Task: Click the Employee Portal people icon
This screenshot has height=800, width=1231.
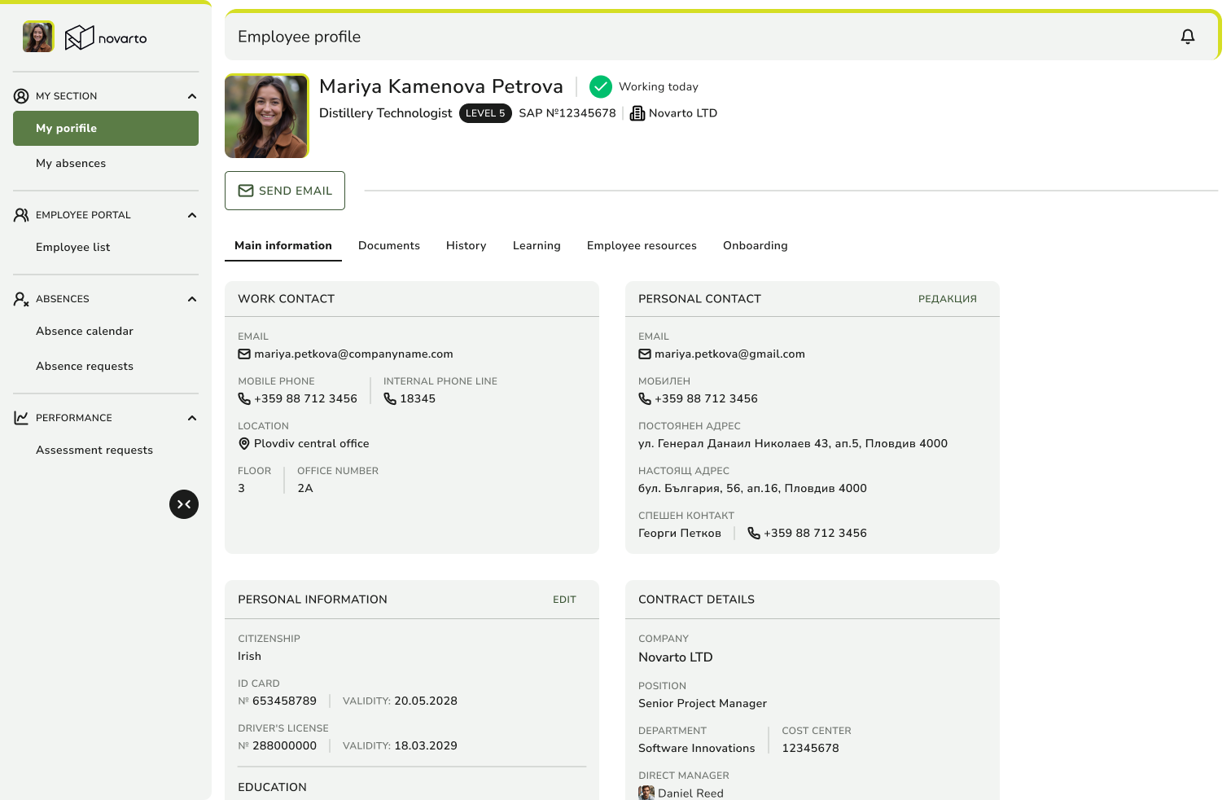Action: (x=21, y=215)
